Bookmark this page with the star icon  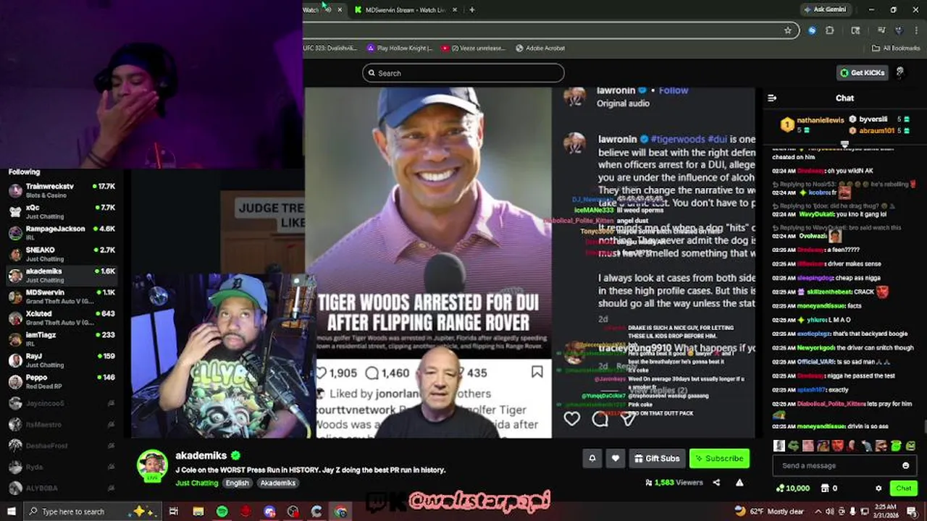click(x=787, y=30)
